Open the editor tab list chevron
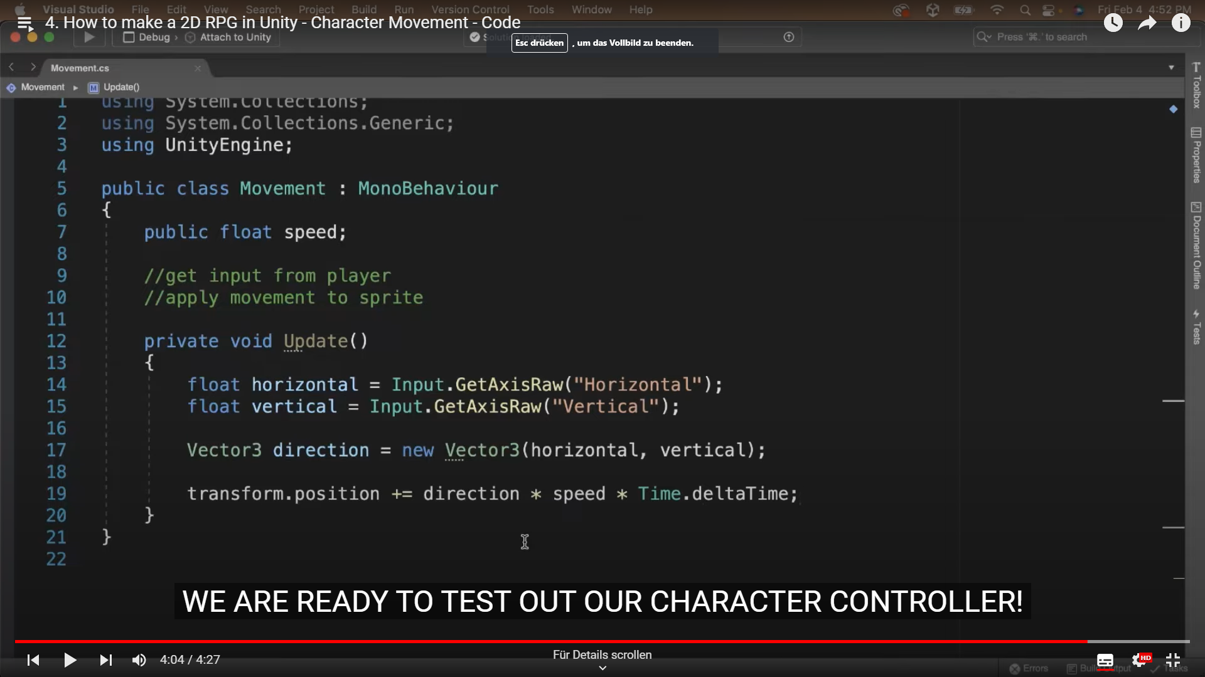The image size is (1205, 677). pos(1171,67)
